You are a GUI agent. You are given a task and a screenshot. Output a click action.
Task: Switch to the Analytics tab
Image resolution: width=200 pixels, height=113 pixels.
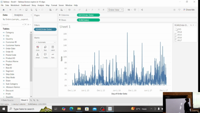click(x=18, y=15)
